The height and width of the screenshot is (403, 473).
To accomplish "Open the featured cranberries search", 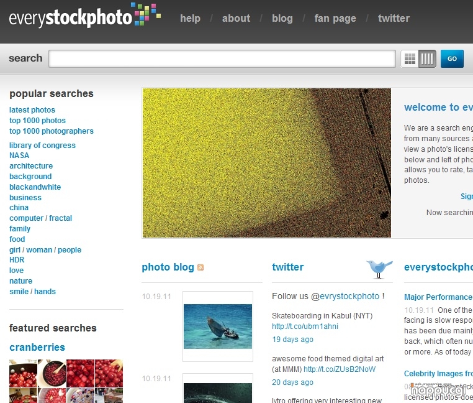I will 37,347.
